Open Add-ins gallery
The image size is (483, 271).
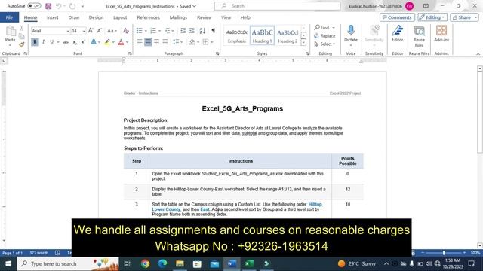[441, 34]
